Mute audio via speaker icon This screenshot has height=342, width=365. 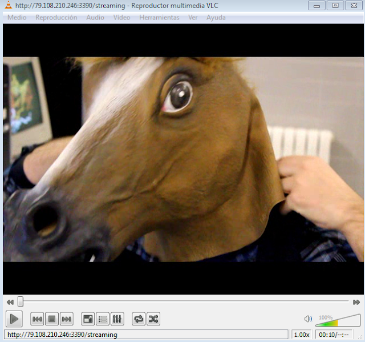coord(308,319)
